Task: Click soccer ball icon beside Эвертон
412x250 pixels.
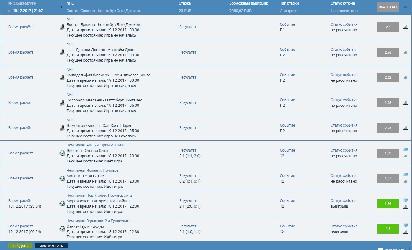Action: pyautogui.click(x=62, y=153)
